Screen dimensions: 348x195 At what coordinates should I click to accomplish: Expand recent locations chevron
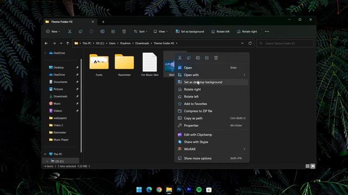tap(61, 43)
